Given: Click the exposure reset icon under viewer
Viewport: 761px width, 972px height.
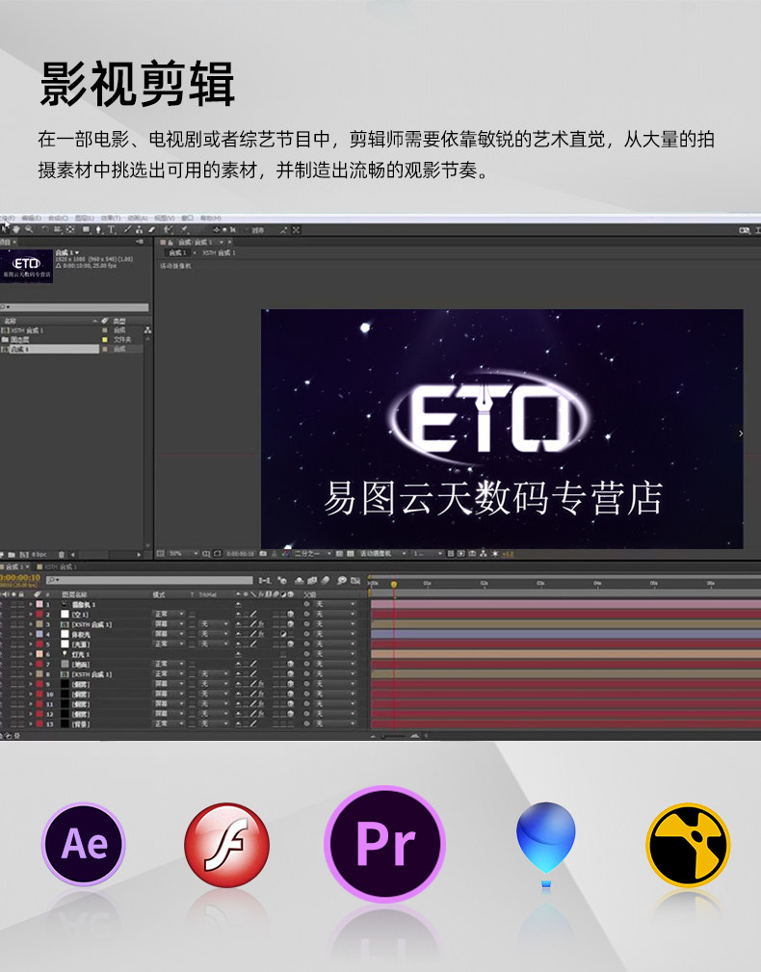Looking at the screenshot, I should click(494, 554).
